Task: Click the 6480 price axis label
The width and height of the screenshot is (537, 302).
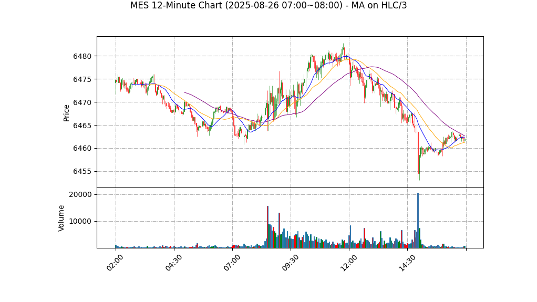Action: click(x=82, y=56)
